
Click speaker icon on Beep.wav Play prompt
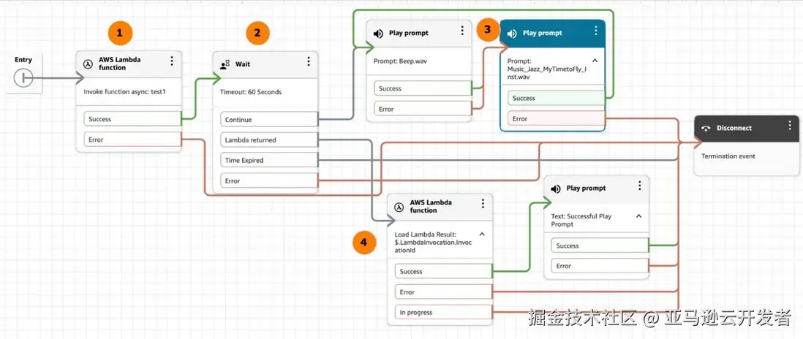[x=378, y=34]
